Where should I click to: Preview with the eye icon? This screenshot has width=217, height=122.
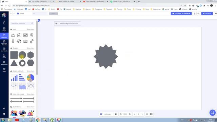tap(198, 14)
